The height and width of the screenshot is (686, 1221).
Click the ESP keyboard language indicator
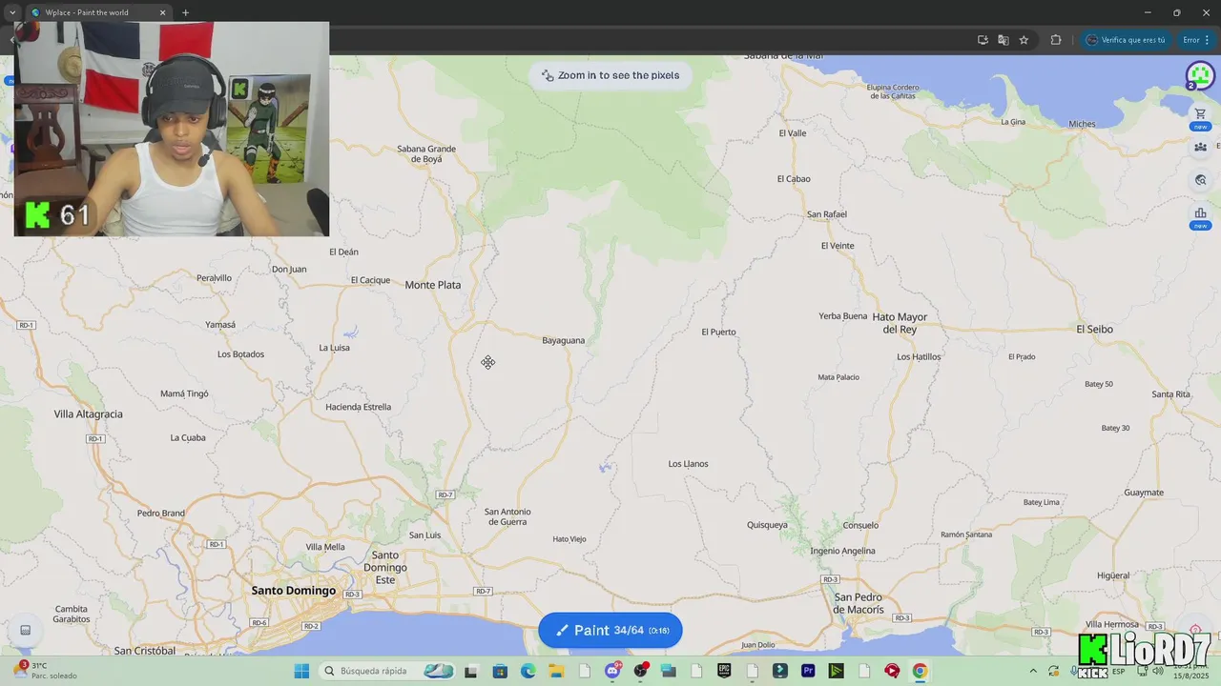point(1118,672)
